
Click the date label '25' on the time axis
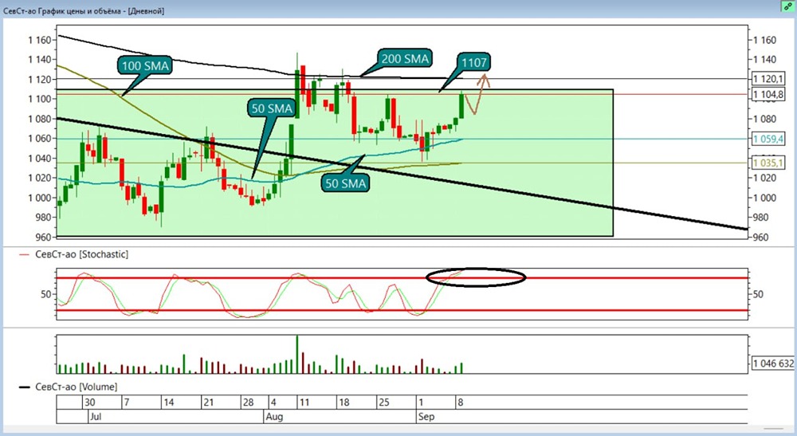coord(384,403)
